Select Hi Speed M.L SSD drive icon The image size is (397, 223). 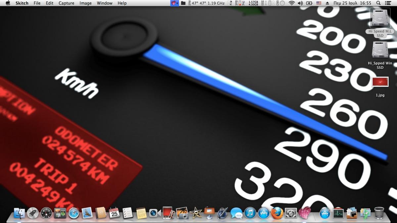point(380,18)
